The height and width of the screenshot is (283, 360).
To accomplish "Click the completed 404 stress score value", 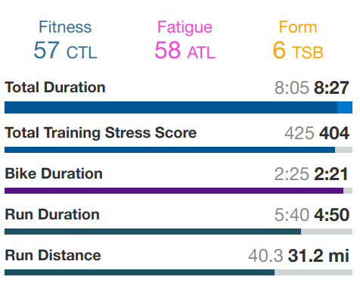I will pos(334,133).
